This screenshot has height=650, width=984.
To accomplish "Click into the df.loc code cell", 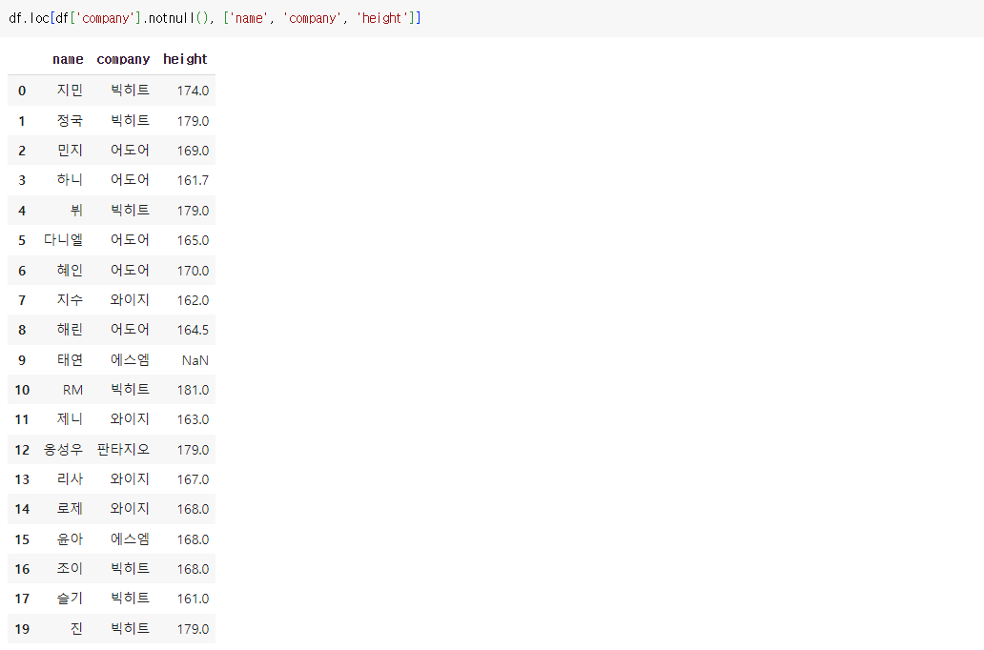I will click(492, 18).
